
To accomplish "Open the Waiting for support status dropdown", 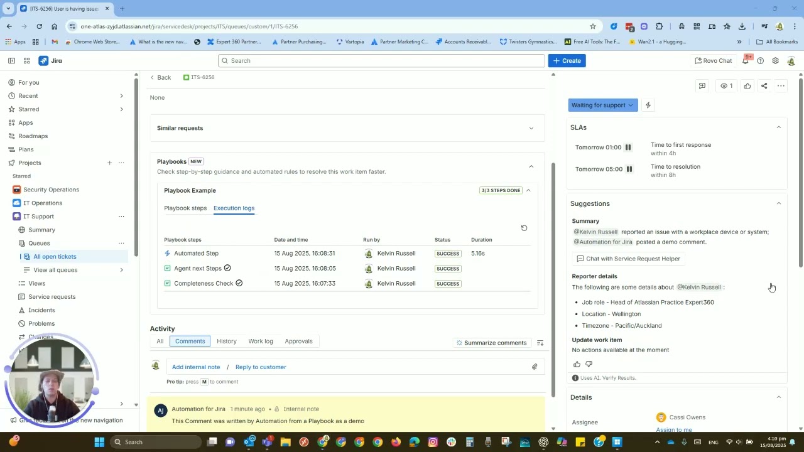I will [x=603, y=105].
